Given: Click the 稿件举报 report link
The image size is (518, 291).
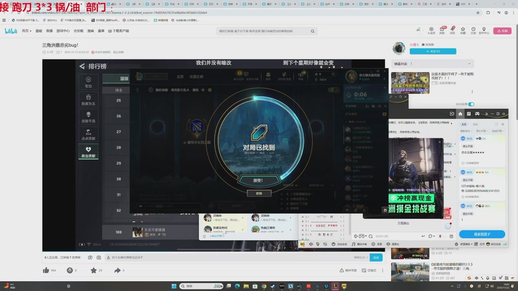Looking at the screenshot, I should click(x=348, y=270).
